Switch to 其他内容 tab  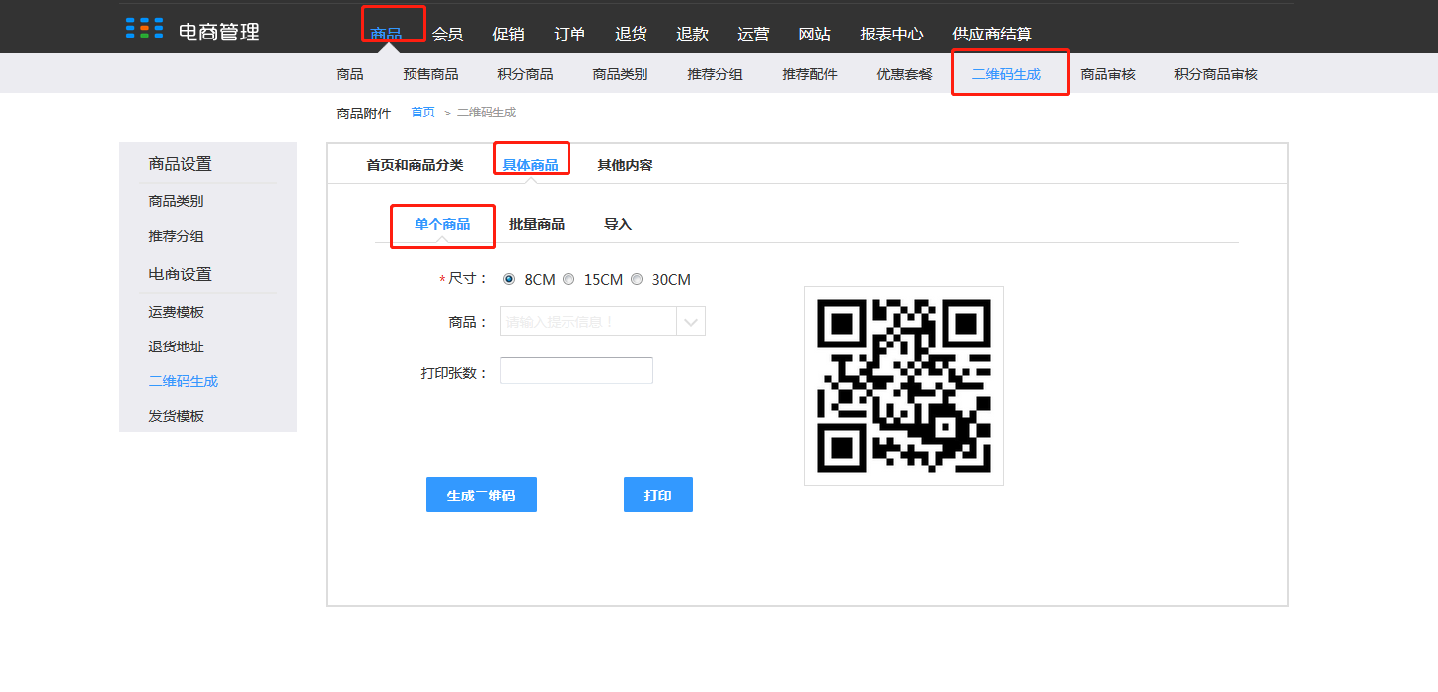[x=625, y=165]
